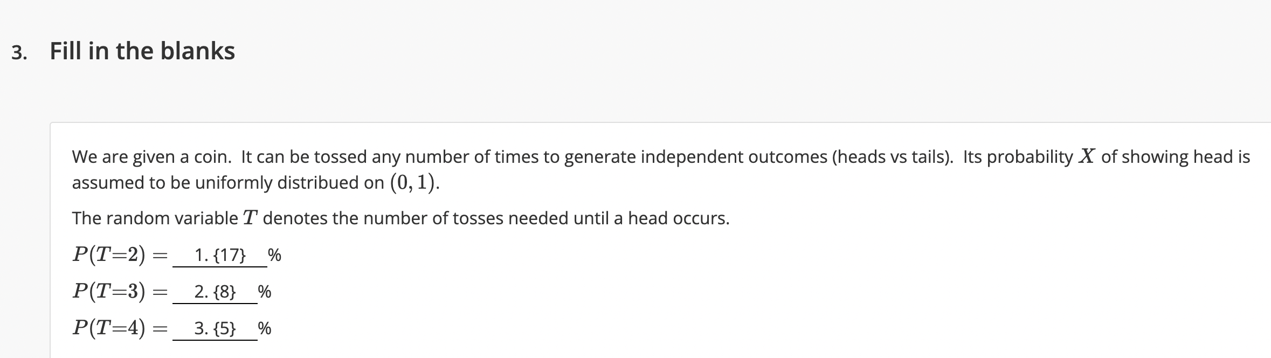Click the italic T in 'random variable T'
This screenshot has width=1271, height=358.
(x=250, y=218)
